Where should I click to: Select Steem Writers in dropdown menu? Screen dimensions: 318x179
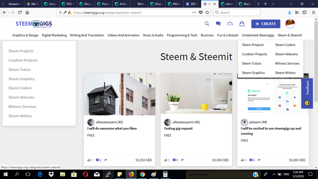pos(285,73)
